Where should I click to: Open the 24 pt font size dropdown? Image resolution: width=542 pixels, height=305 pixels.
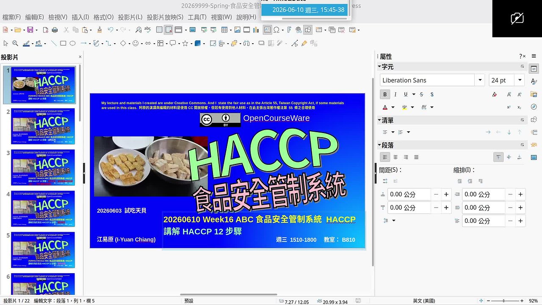520,80
